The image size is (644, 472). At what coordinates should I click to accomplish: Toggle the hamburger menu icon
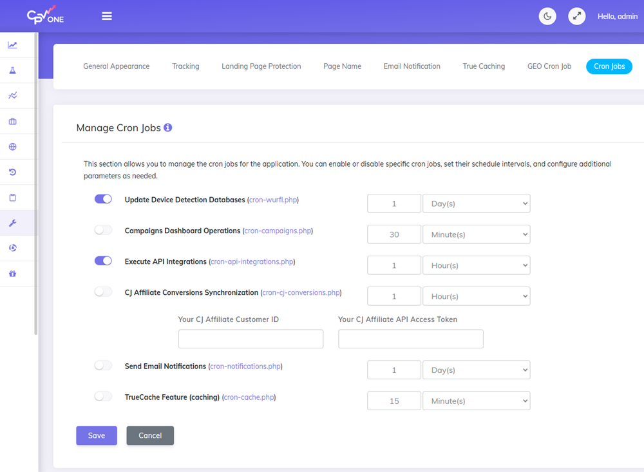point(107,16)
